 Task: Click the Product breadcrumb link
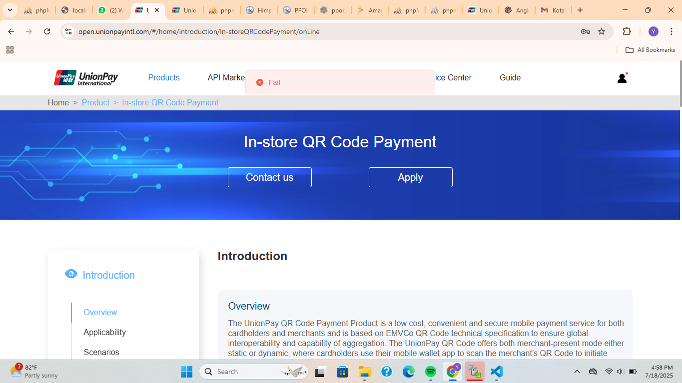click(95, 102)
